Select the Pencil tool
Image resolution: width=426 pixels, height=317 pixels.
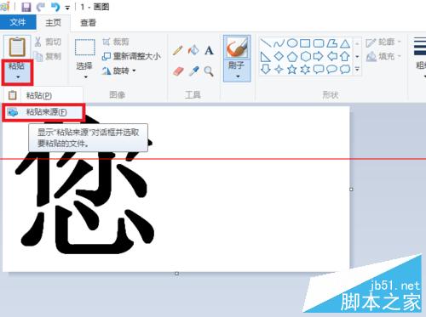pos(178,50)
